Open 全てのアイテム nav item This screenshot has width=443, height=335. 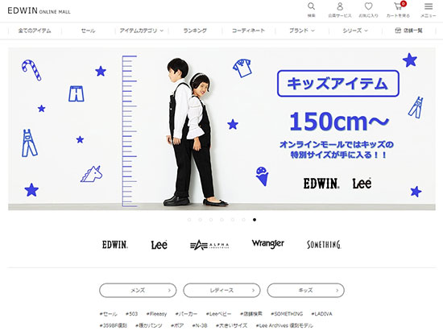(35, 31)
